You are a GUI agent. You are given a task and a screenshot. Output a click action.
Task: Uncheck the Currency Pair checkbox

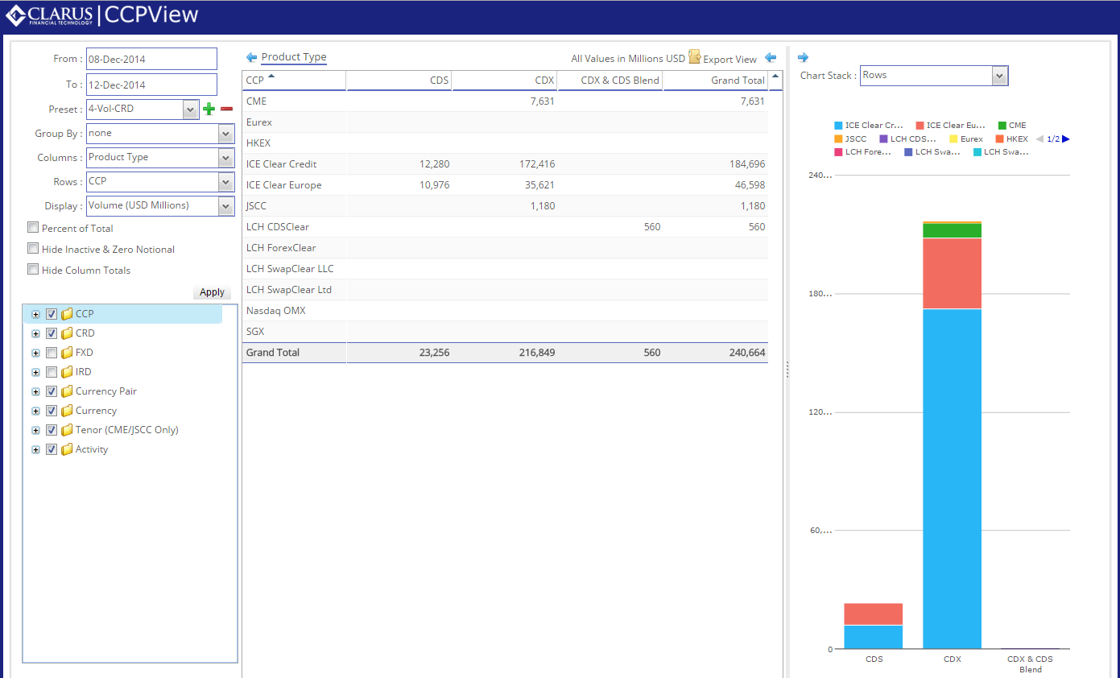pos(52,391)
